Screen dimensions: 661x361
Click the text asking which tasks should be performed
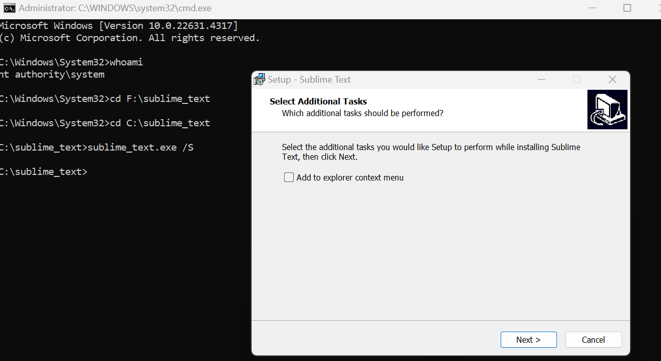pyautogui.click(x=362, y=113)
